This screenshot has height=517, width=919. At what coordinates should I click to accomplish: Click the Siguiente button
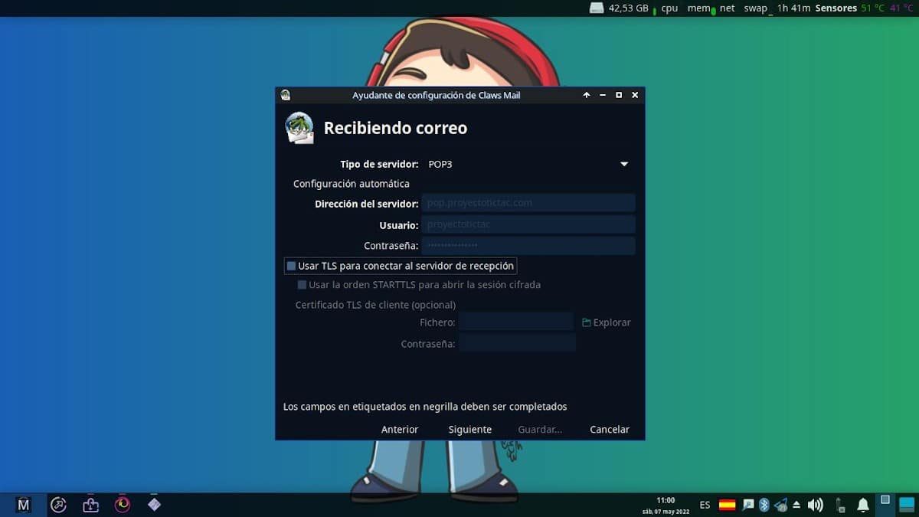click(x=470, y=429)
